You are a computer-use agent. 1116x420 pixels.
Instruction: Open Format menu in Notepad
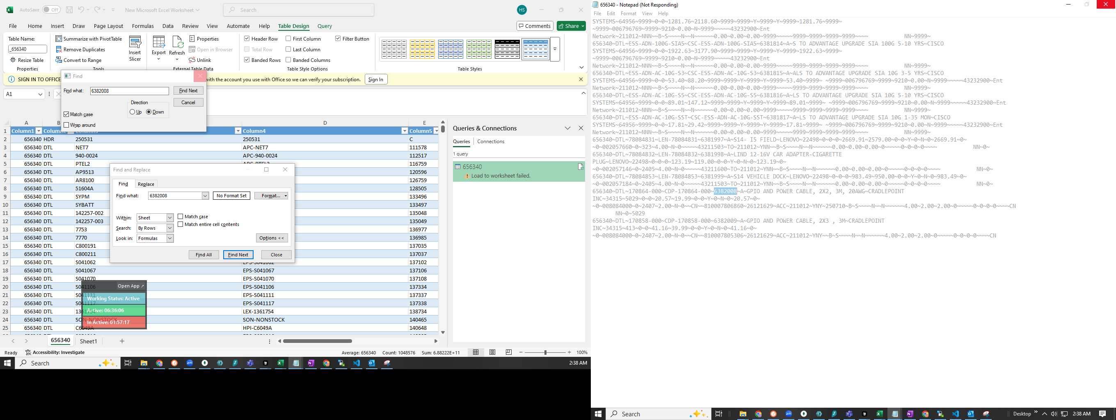click(628, 14)
